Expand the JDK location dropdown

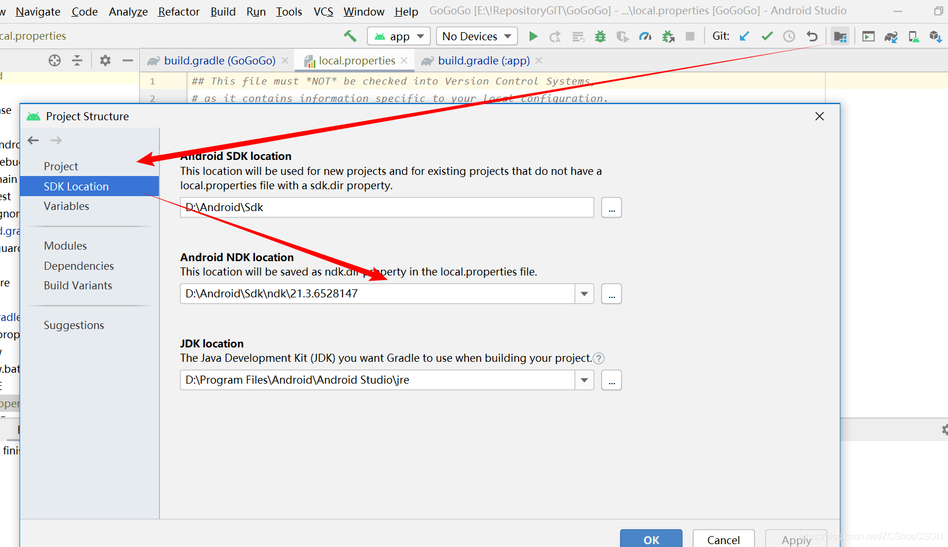tap(584, 380)
